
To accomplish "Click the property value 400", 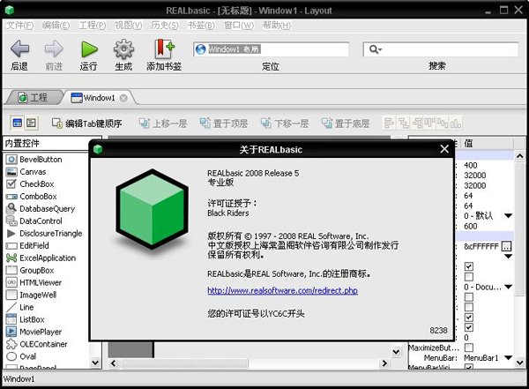I will coord(470,165).
